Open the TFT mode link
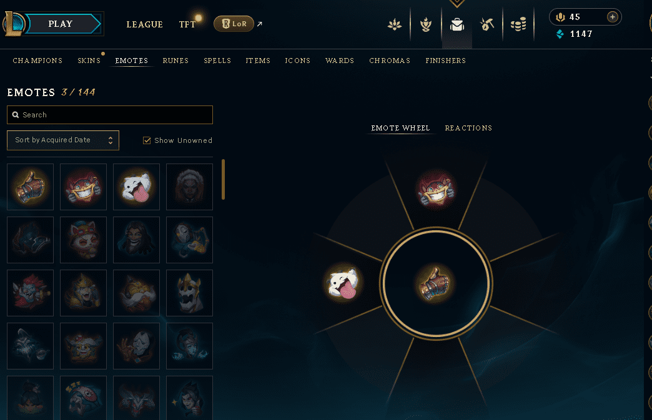Viewport: 652px width, 420px height. pos(187,24)
